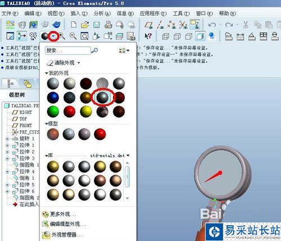Select RIGHT datum plane in model tree

pos(22,112)
